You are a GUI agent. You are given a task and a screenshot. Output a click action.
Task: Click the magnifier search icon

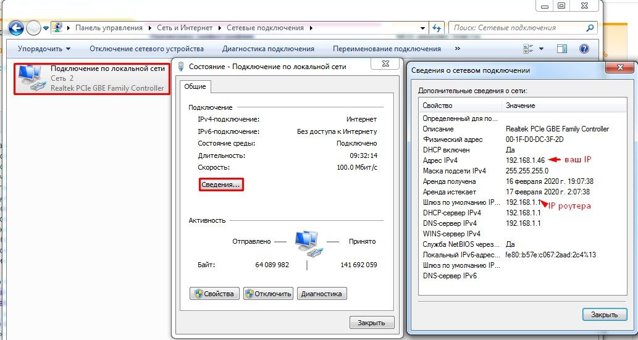pyautogui.click(x=590, y=28)
